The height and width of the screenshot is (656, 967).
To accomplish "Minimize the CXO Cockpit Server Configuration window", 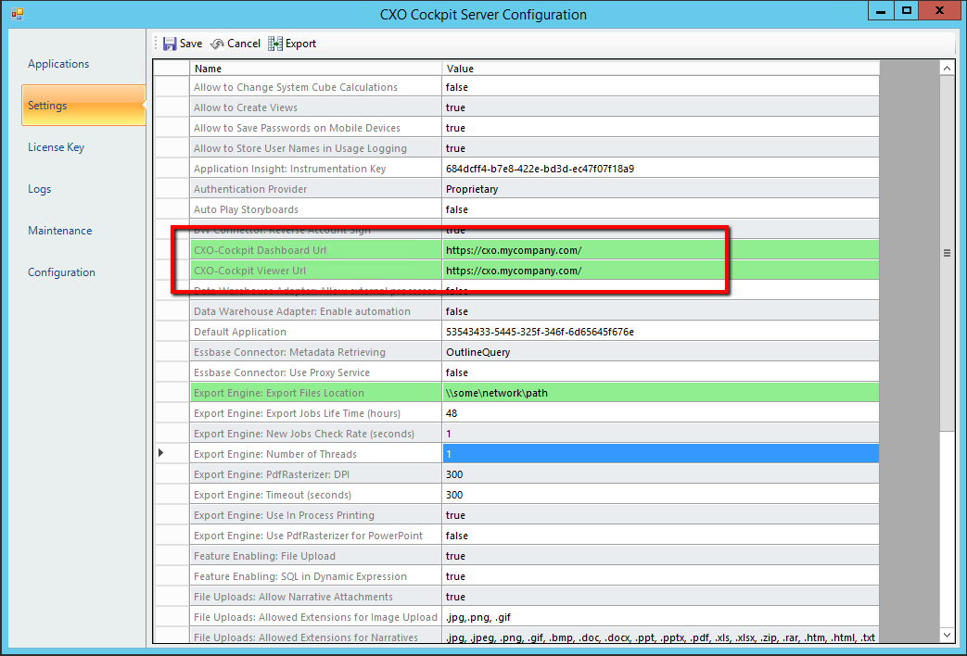I will point(881,10).
